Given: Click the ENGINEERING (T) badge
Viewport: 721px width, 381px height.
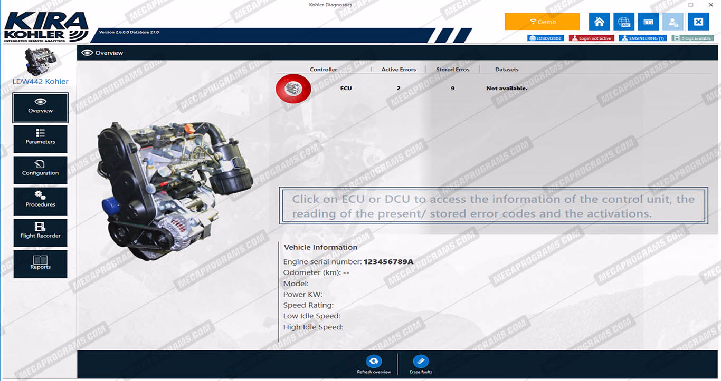Looking at the screenshot, I should click(x=643, y=38).
